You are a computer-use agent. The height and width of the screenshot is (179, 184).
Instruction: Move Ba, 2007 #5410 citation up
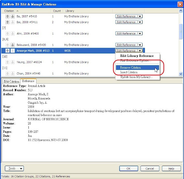click(x=7, y=16)
